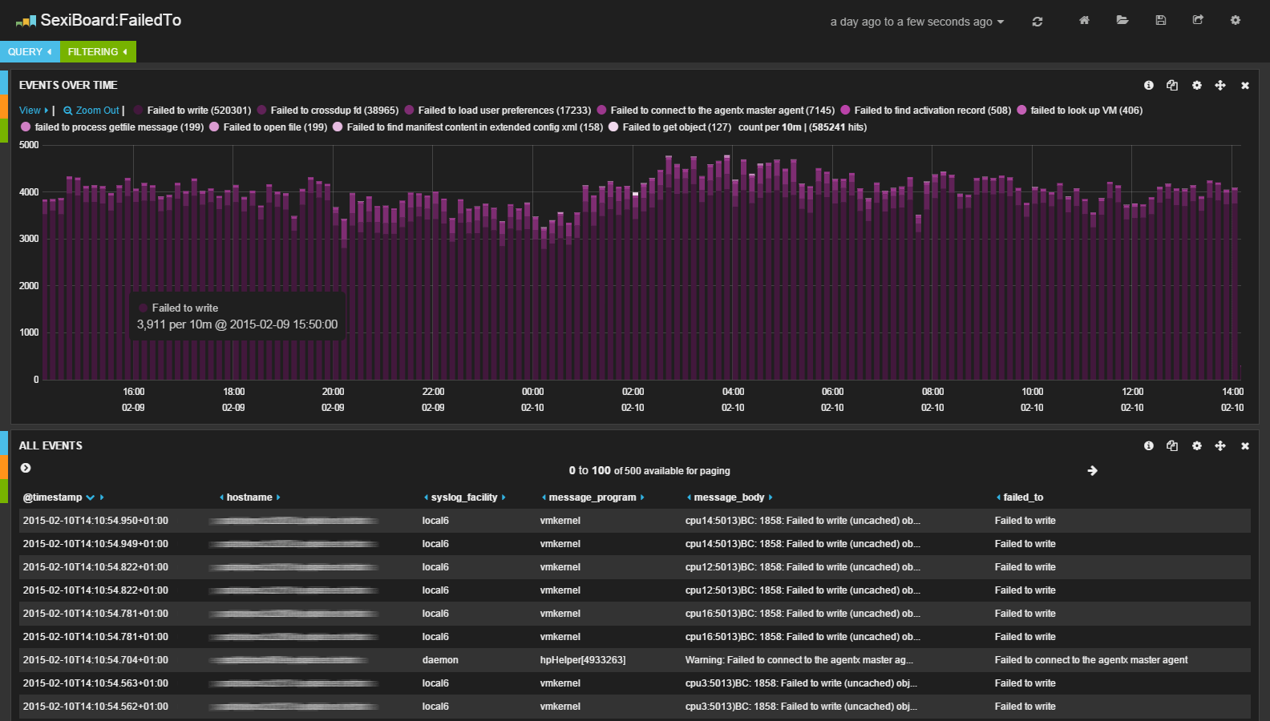Collapse the QUERY section

point(30,51)
